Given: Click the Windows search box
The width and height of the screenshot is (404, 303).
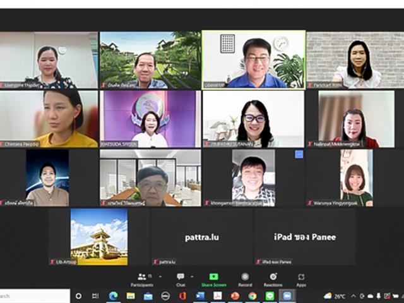Looking at the screenshot, I should 35,296.
